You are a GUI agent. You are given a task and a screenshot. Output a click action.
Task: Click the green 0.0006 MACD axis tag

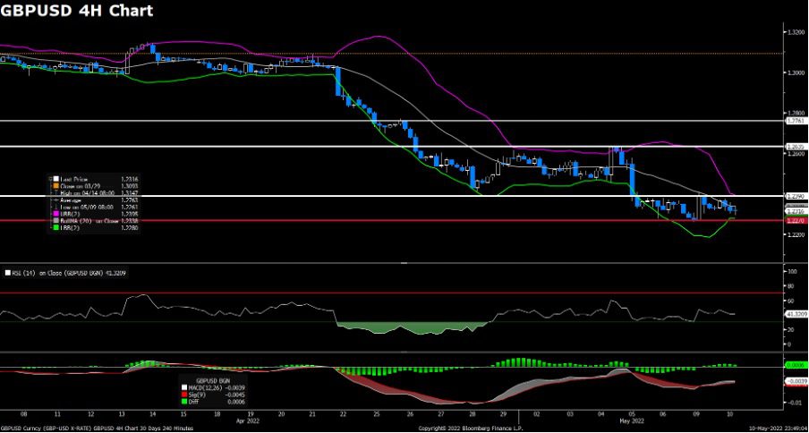click(795, 364)
